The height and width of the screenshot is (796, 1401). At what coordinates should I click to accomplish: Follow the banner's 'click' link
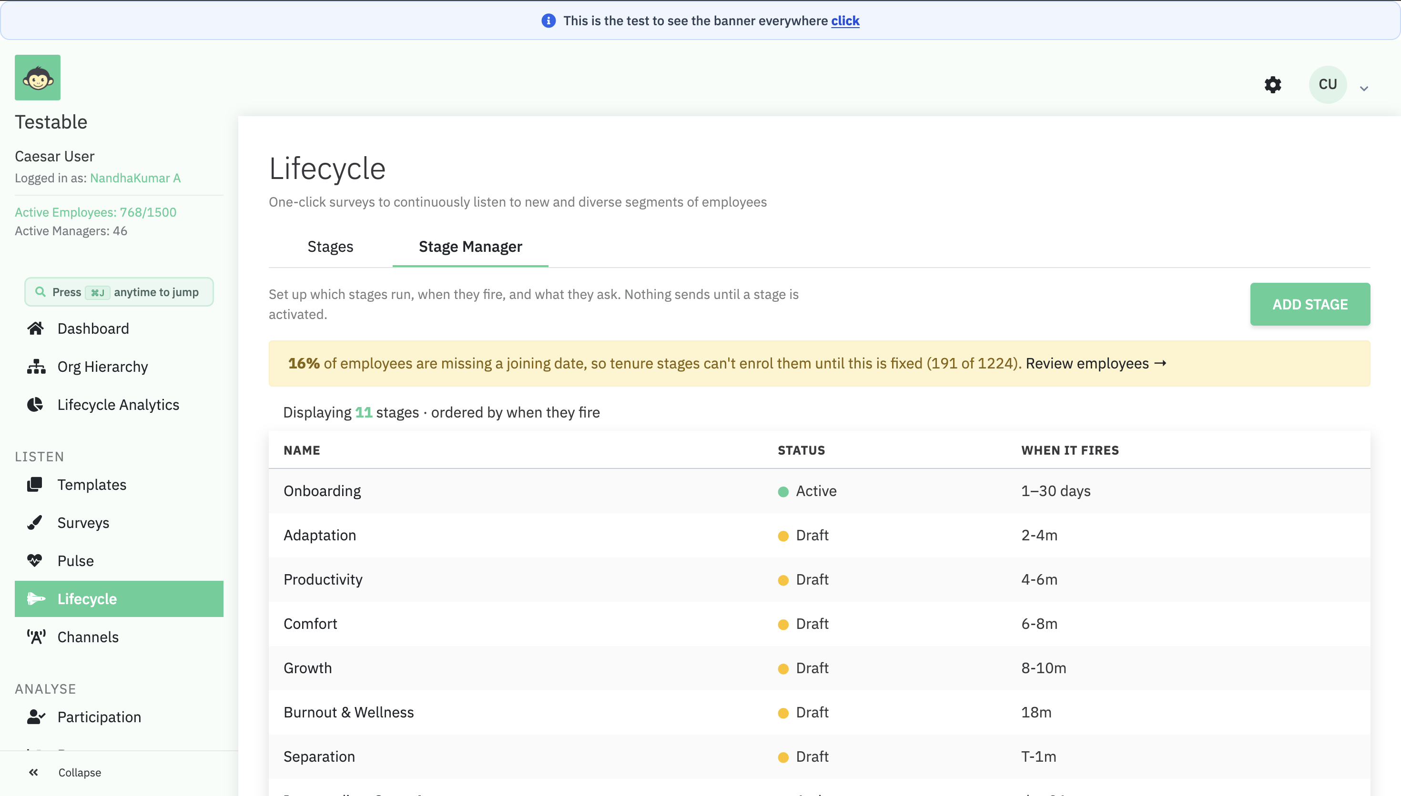[845, 21]
